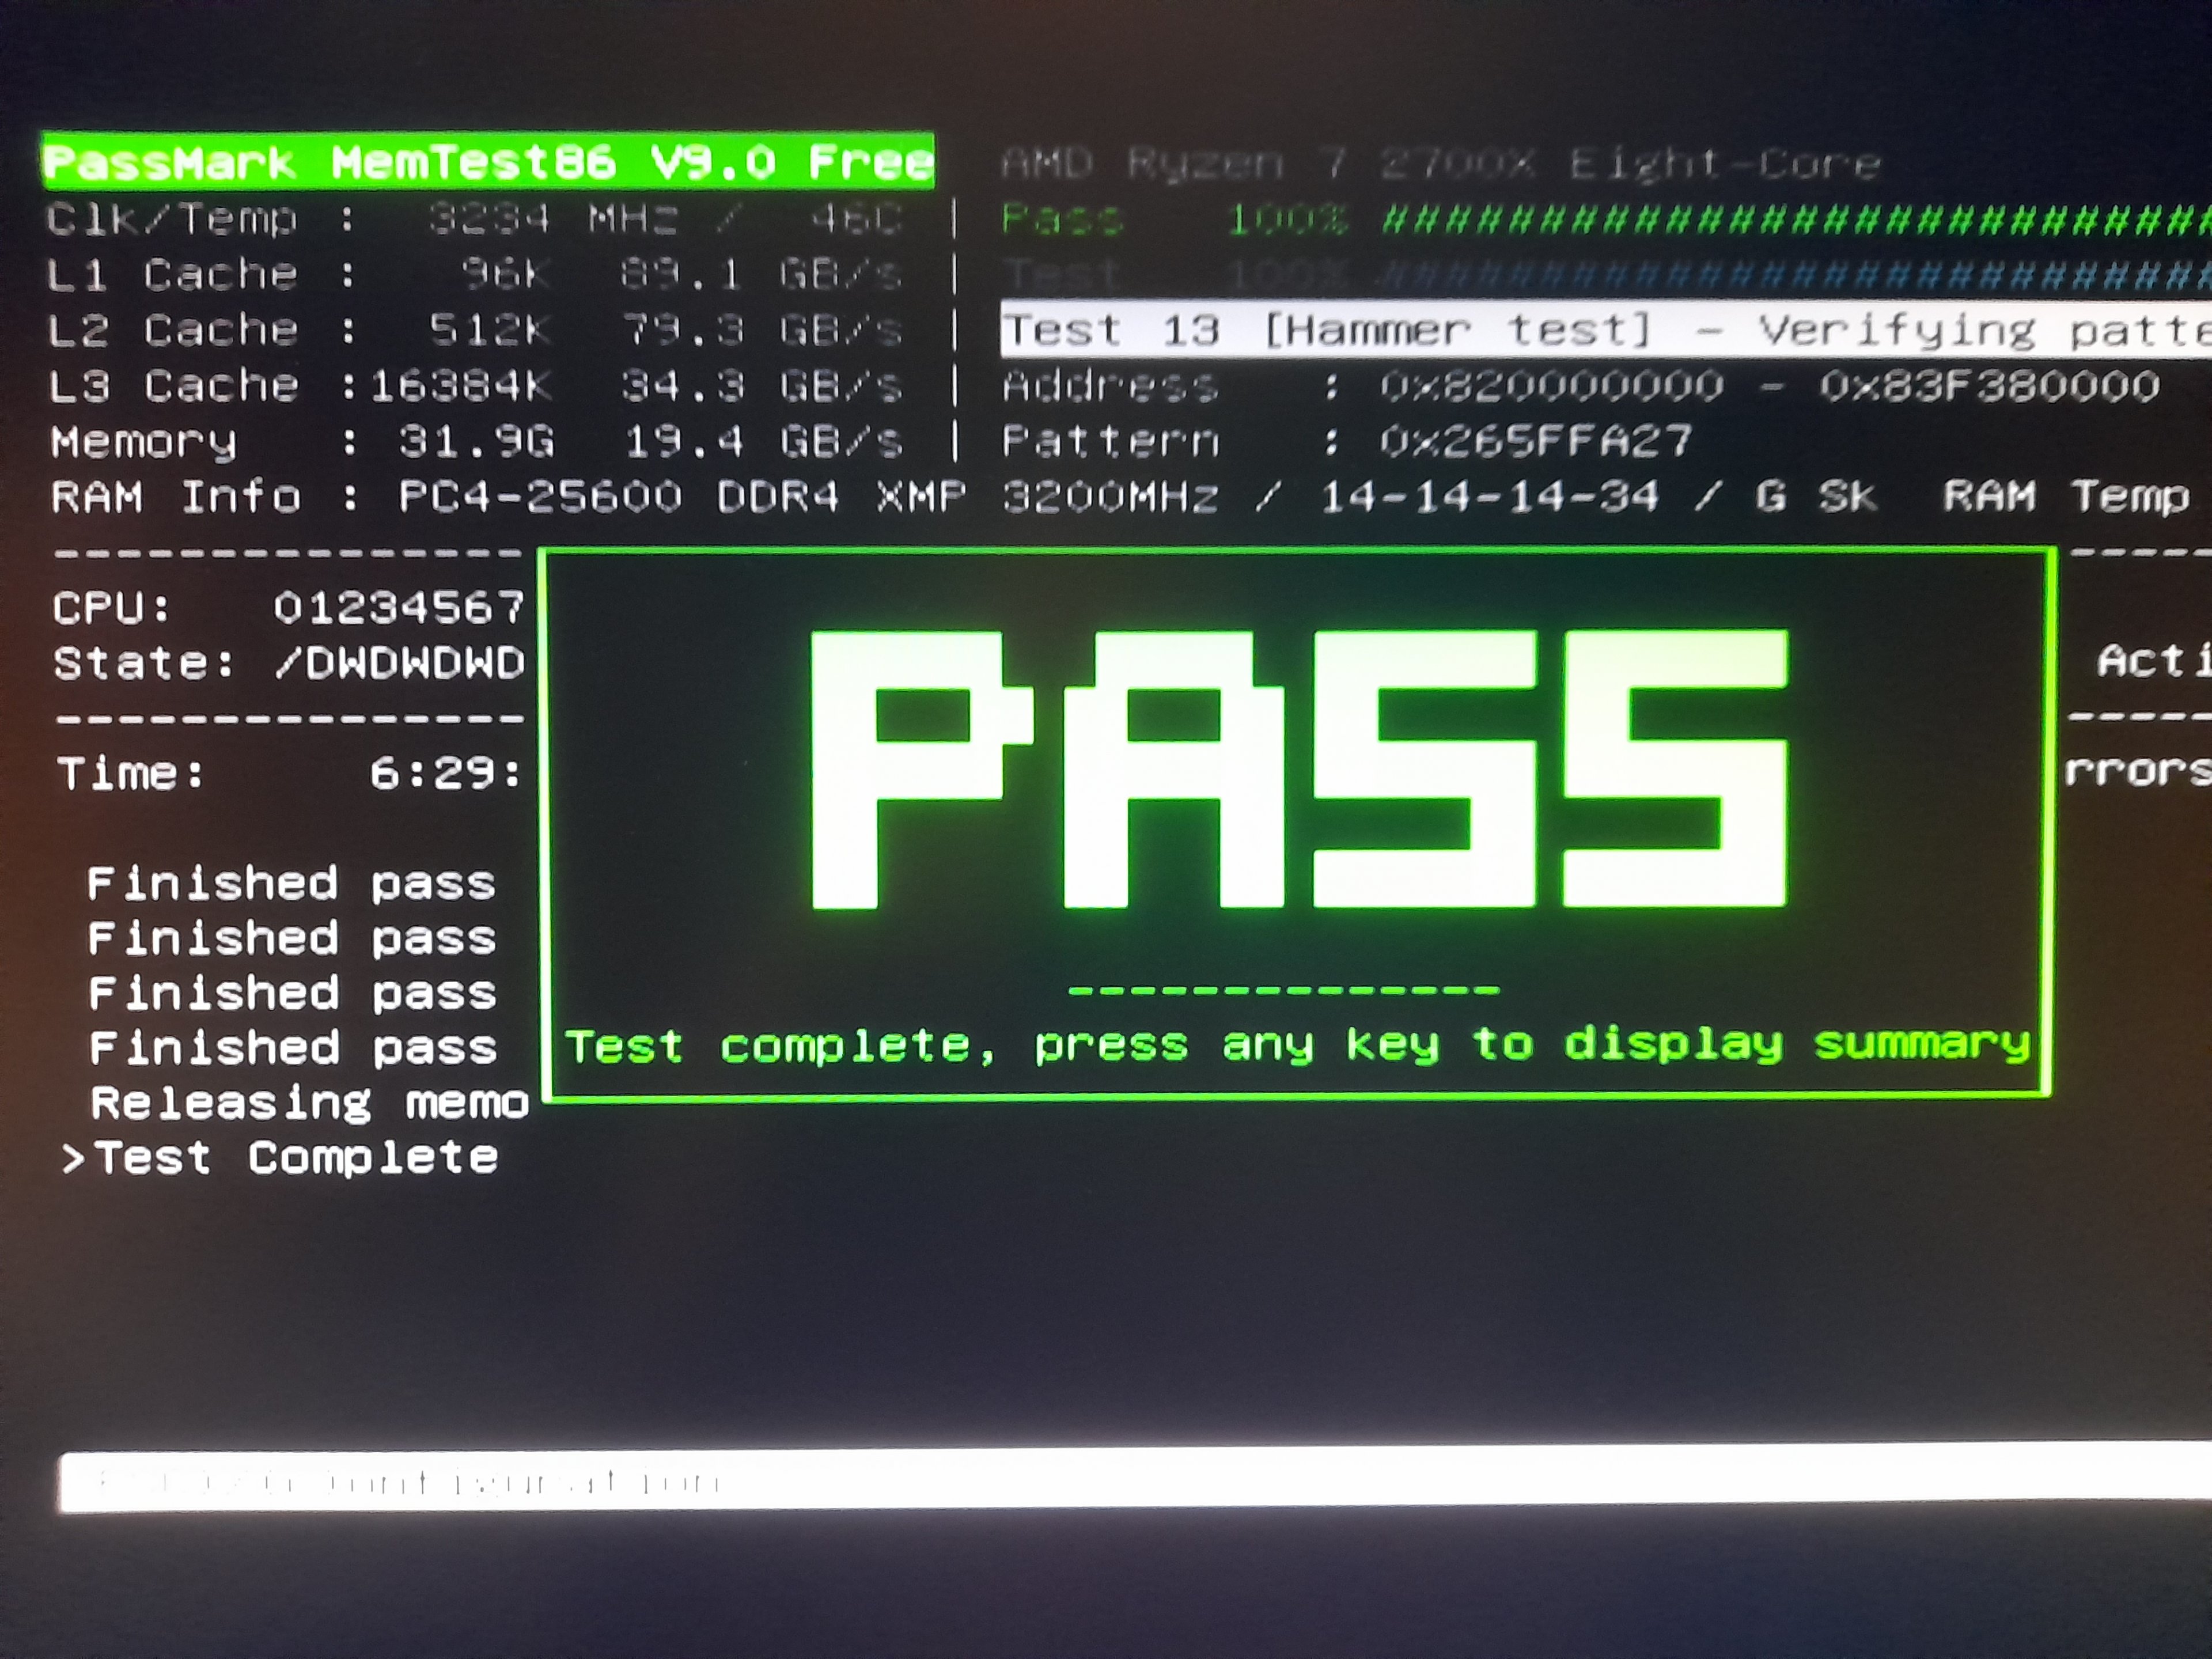Viewport: 2212px width, 1659px height.
Task: Click the CPU core numbers 01234567
Action: coord(398,607)
